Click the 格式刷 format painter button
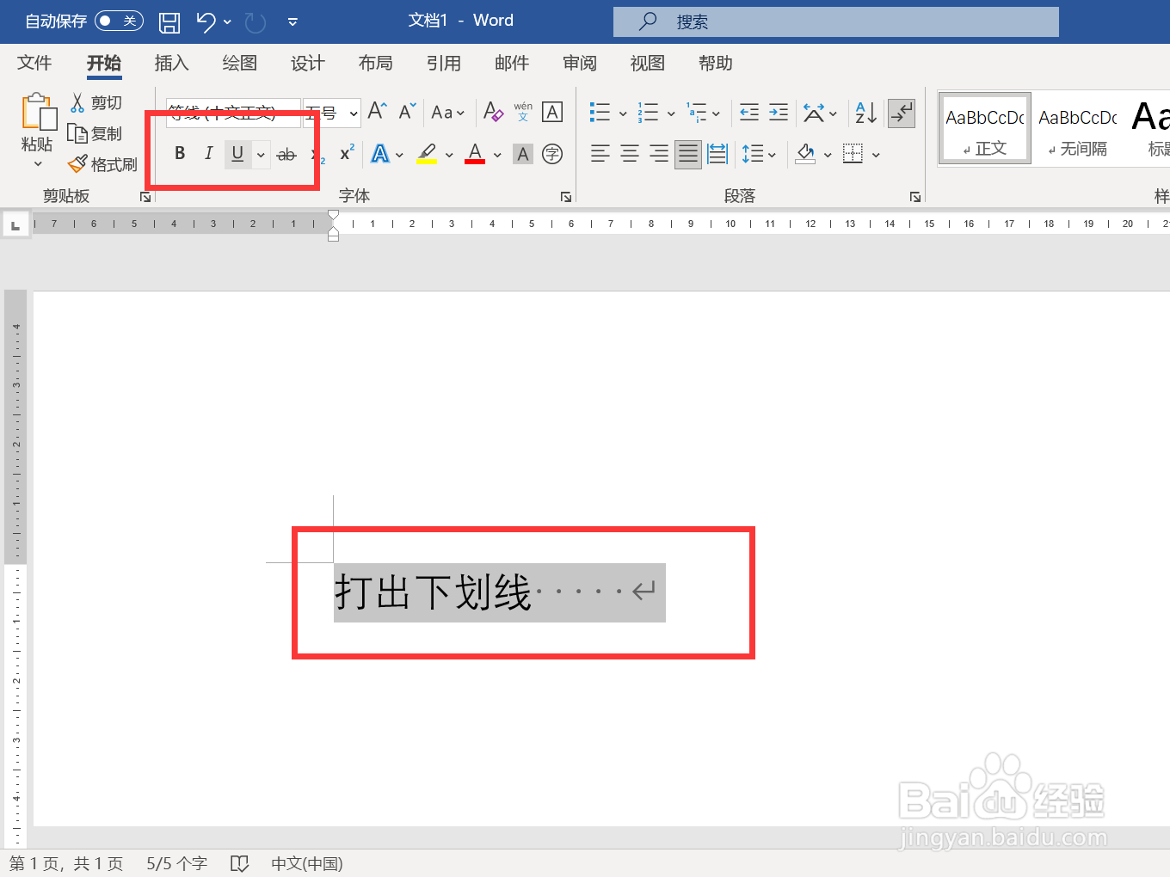 [102, 164]
